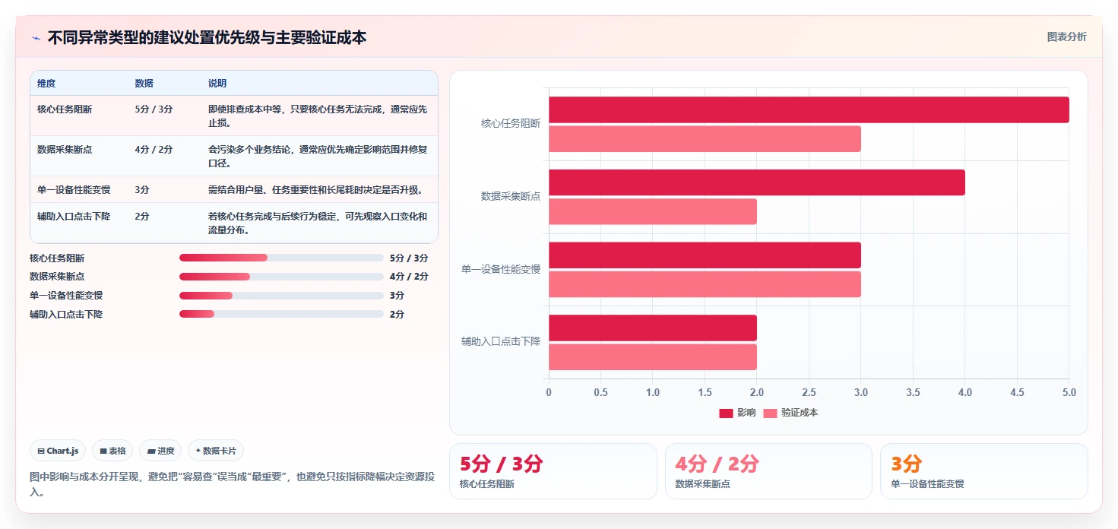Viewport: 1118px width, 529px height.
Task: Click the footnote starting 图中影响与成本分开呈现
Action: (x=233, y=484)
